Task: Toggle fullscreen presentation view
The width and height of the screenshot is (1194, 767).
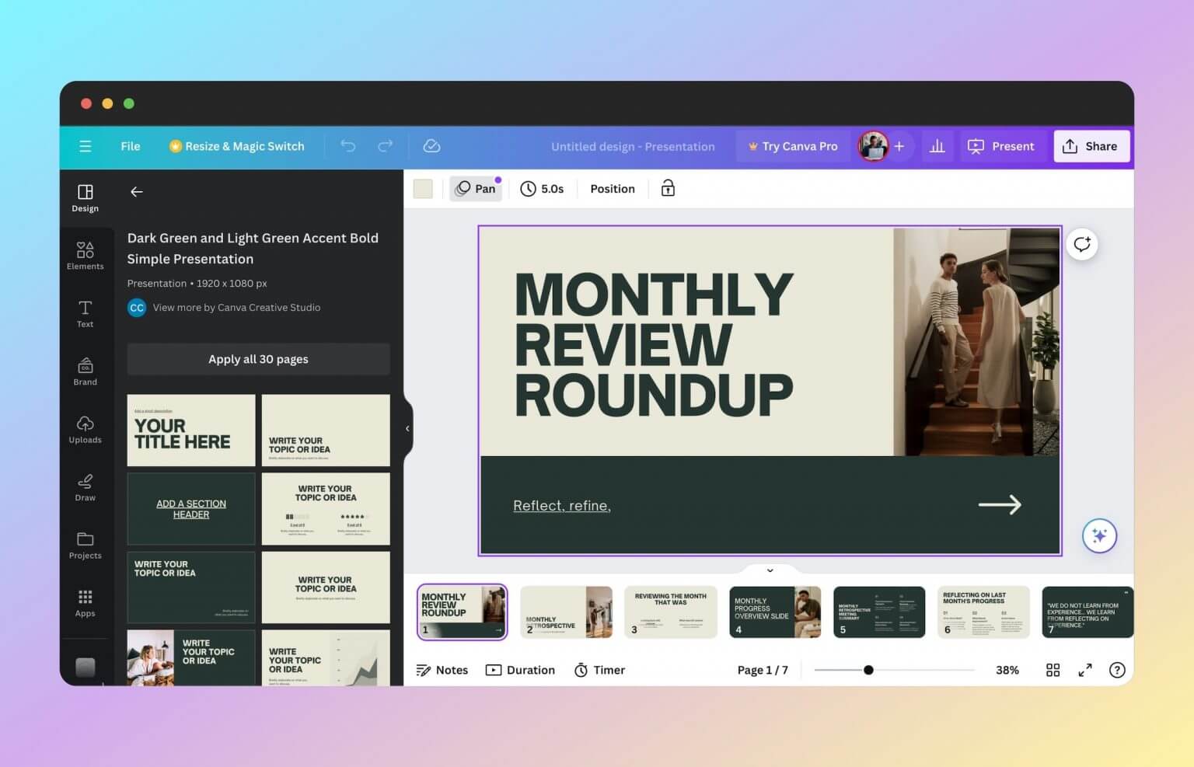Action: click(x=1085, y=669)
